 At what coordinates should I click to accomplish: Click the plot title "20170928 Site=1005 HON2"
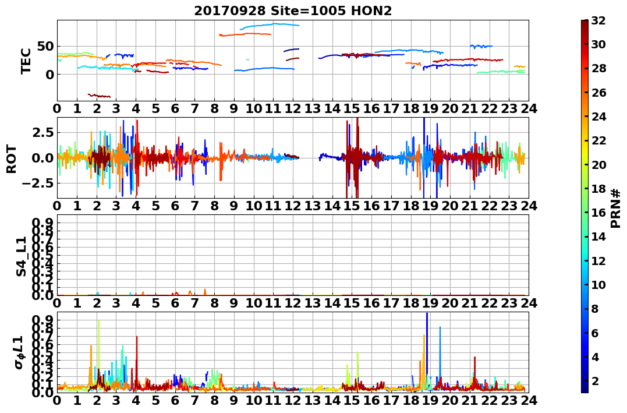coord(293,11)
